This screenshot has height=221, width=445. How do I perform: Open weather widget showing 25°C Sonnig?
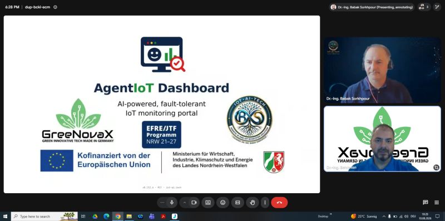(x=364, y=217)
